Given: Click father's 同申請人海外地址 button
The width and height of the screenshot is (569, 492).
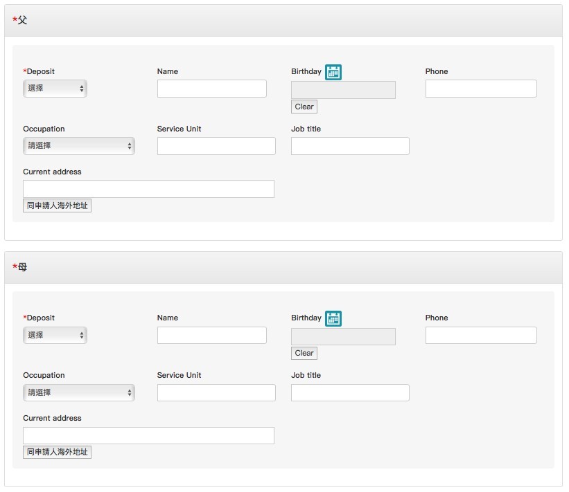Looking at the screenshot, I should click(57, 206).
